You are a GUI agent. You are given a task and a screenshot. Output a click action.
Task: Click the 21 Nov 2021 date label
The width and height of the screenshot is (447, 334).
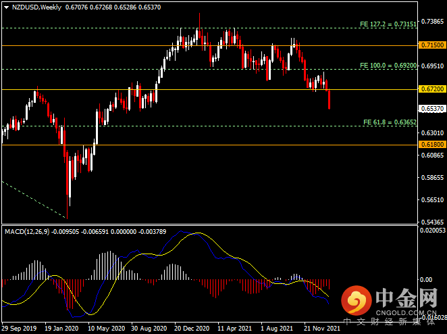321,329
